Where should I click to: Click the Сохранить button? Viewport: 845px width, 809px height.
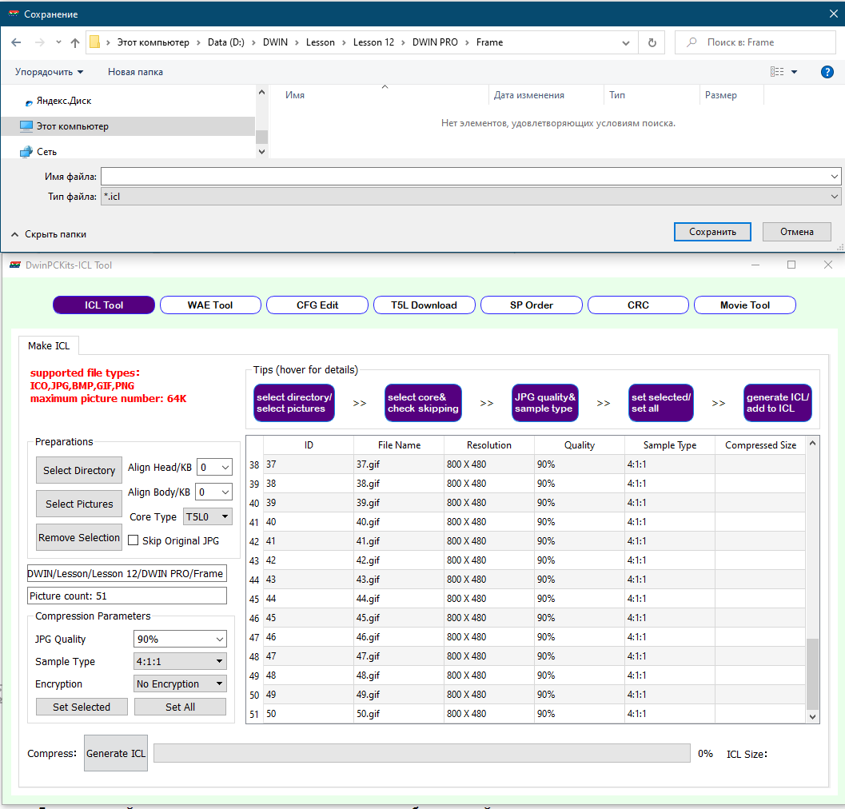(712, 232)
